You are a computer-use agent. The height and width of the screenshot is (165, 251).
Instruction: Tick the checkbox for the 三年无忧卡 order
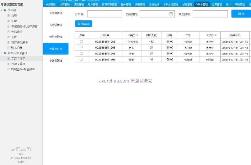pos(81,41)
